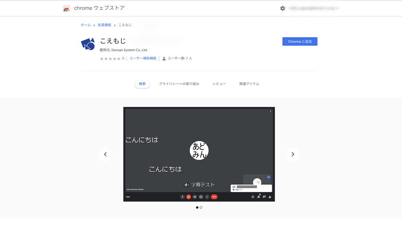Show the previous screenshot with left arrow

(105, 154)
